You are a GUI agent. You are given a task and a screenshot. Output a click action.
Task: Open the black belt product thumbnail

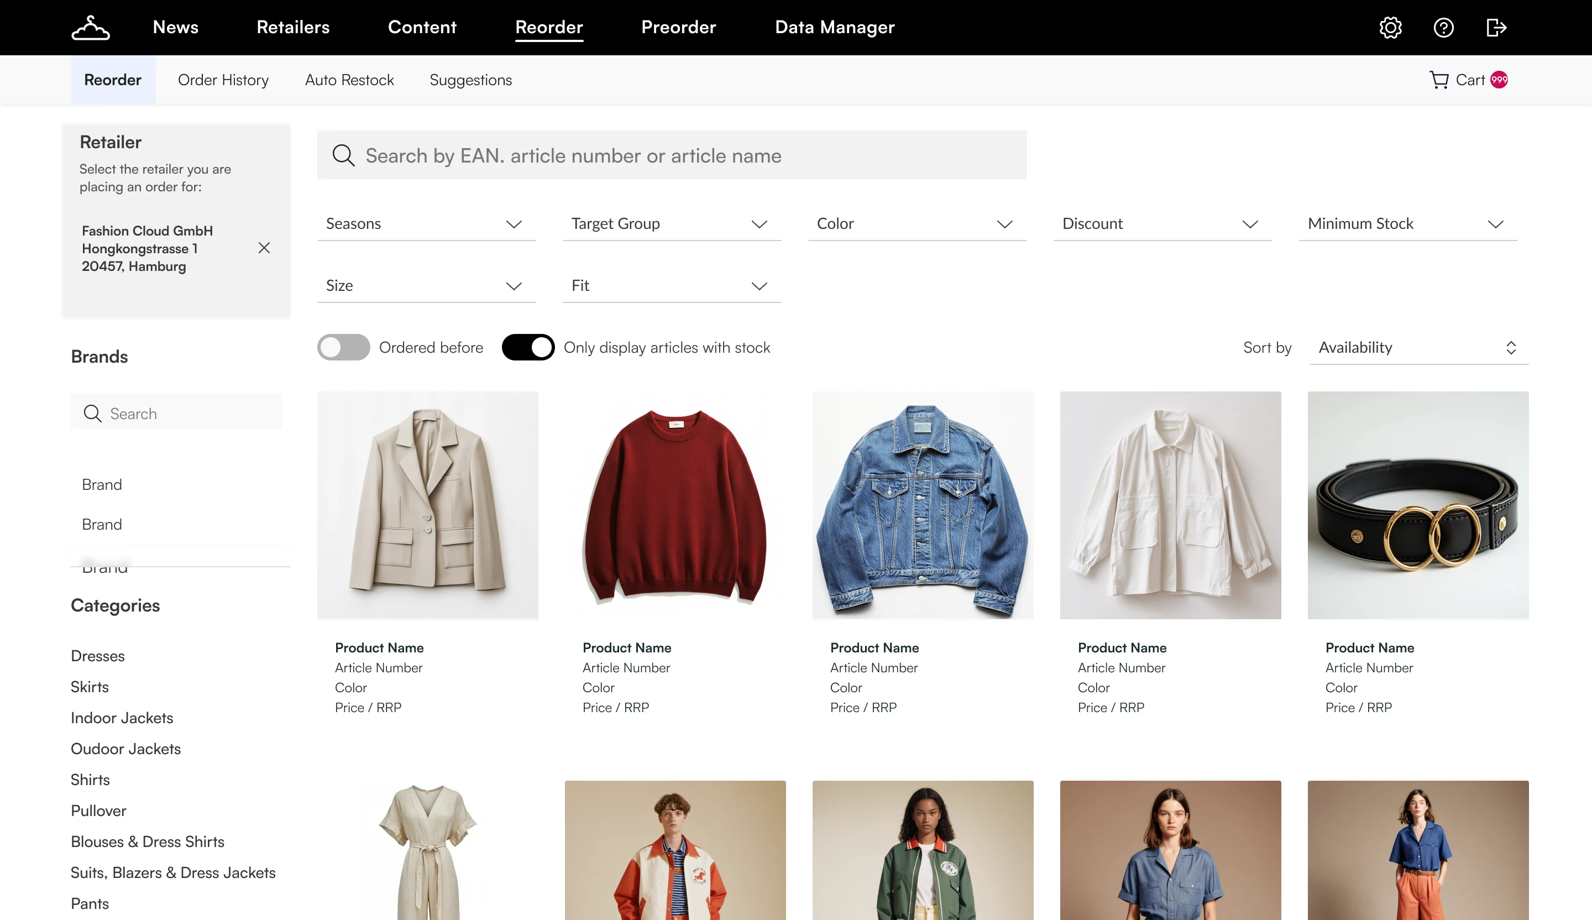1418,505
